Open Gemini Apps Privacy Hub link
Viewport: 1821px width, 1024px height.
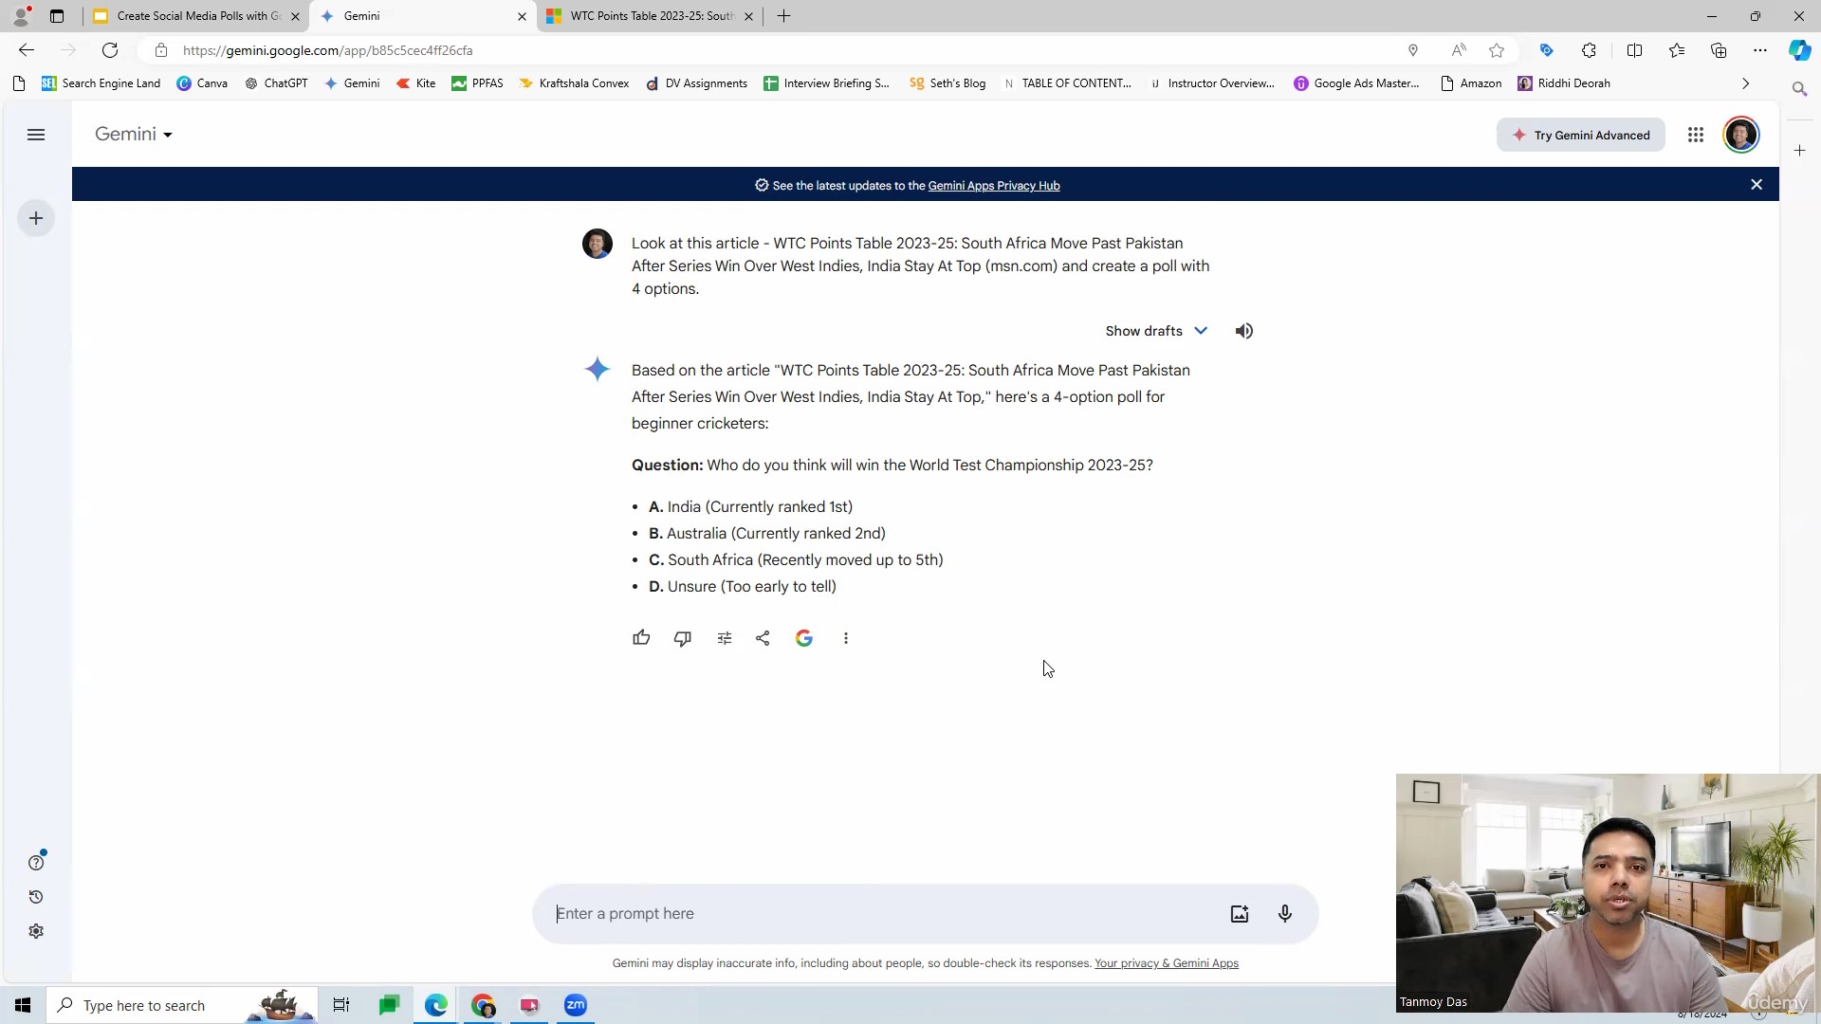coord(994,186)
